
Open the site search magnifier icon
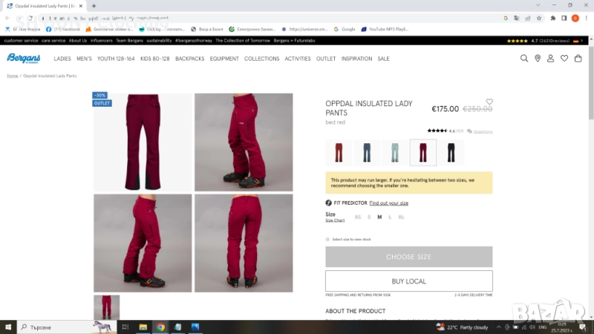(524, 59)
